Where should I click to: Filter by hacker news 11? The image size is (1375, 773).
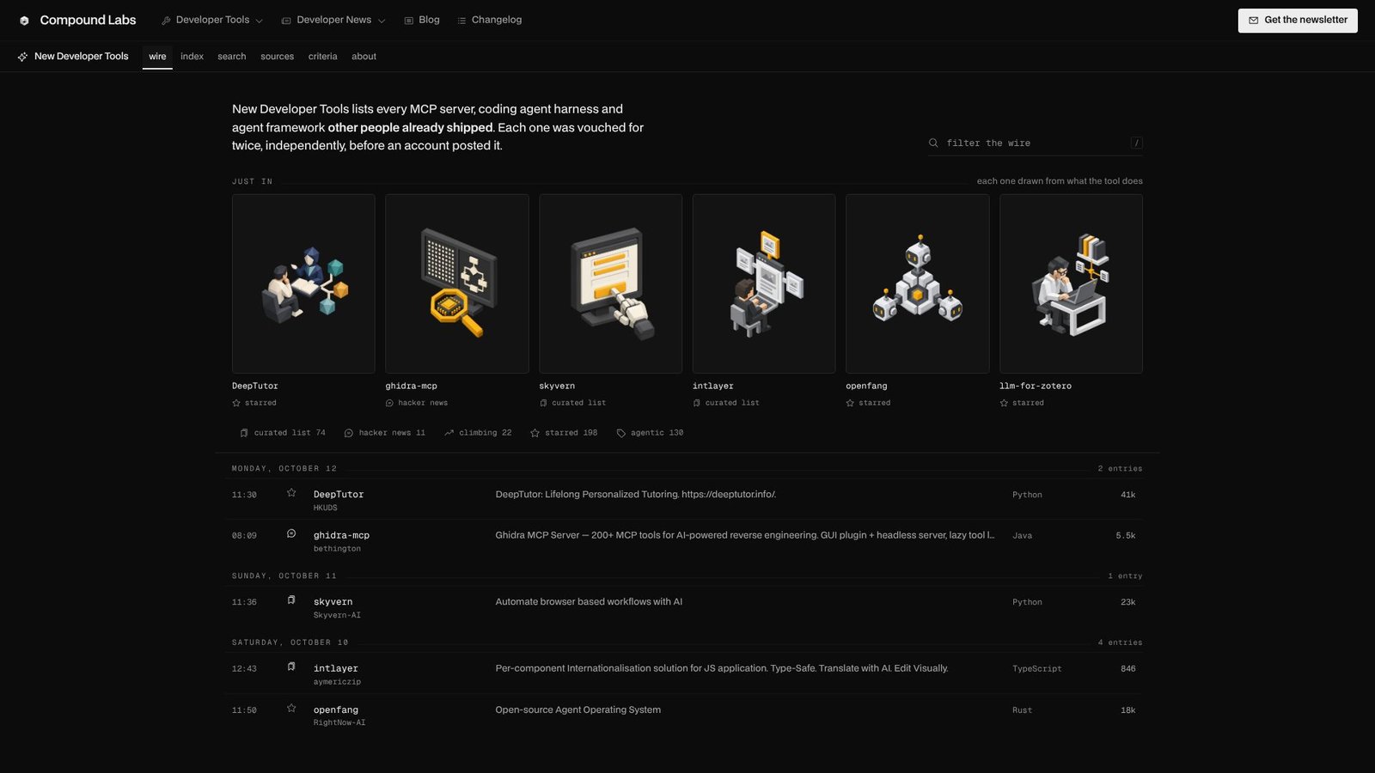384,433
